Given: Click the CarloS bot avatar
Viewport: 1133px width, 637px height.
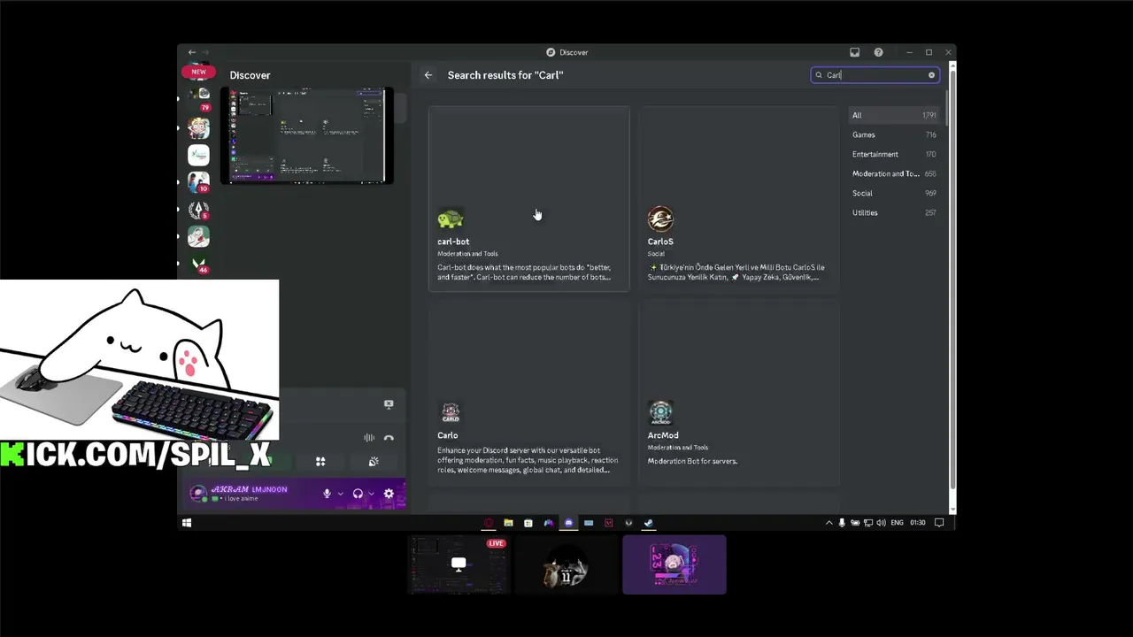Looking at the screenshot, I should [x=660, y=219].
